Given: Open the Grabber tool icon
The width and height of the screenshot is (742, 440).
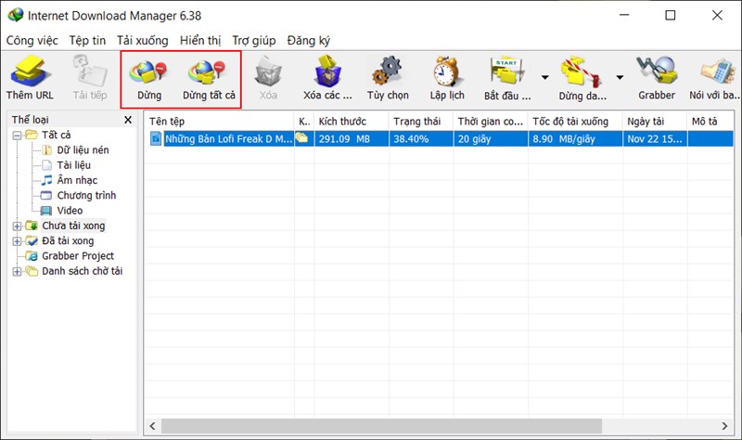Looking at the screenshot, I should [x=657, y=71].
